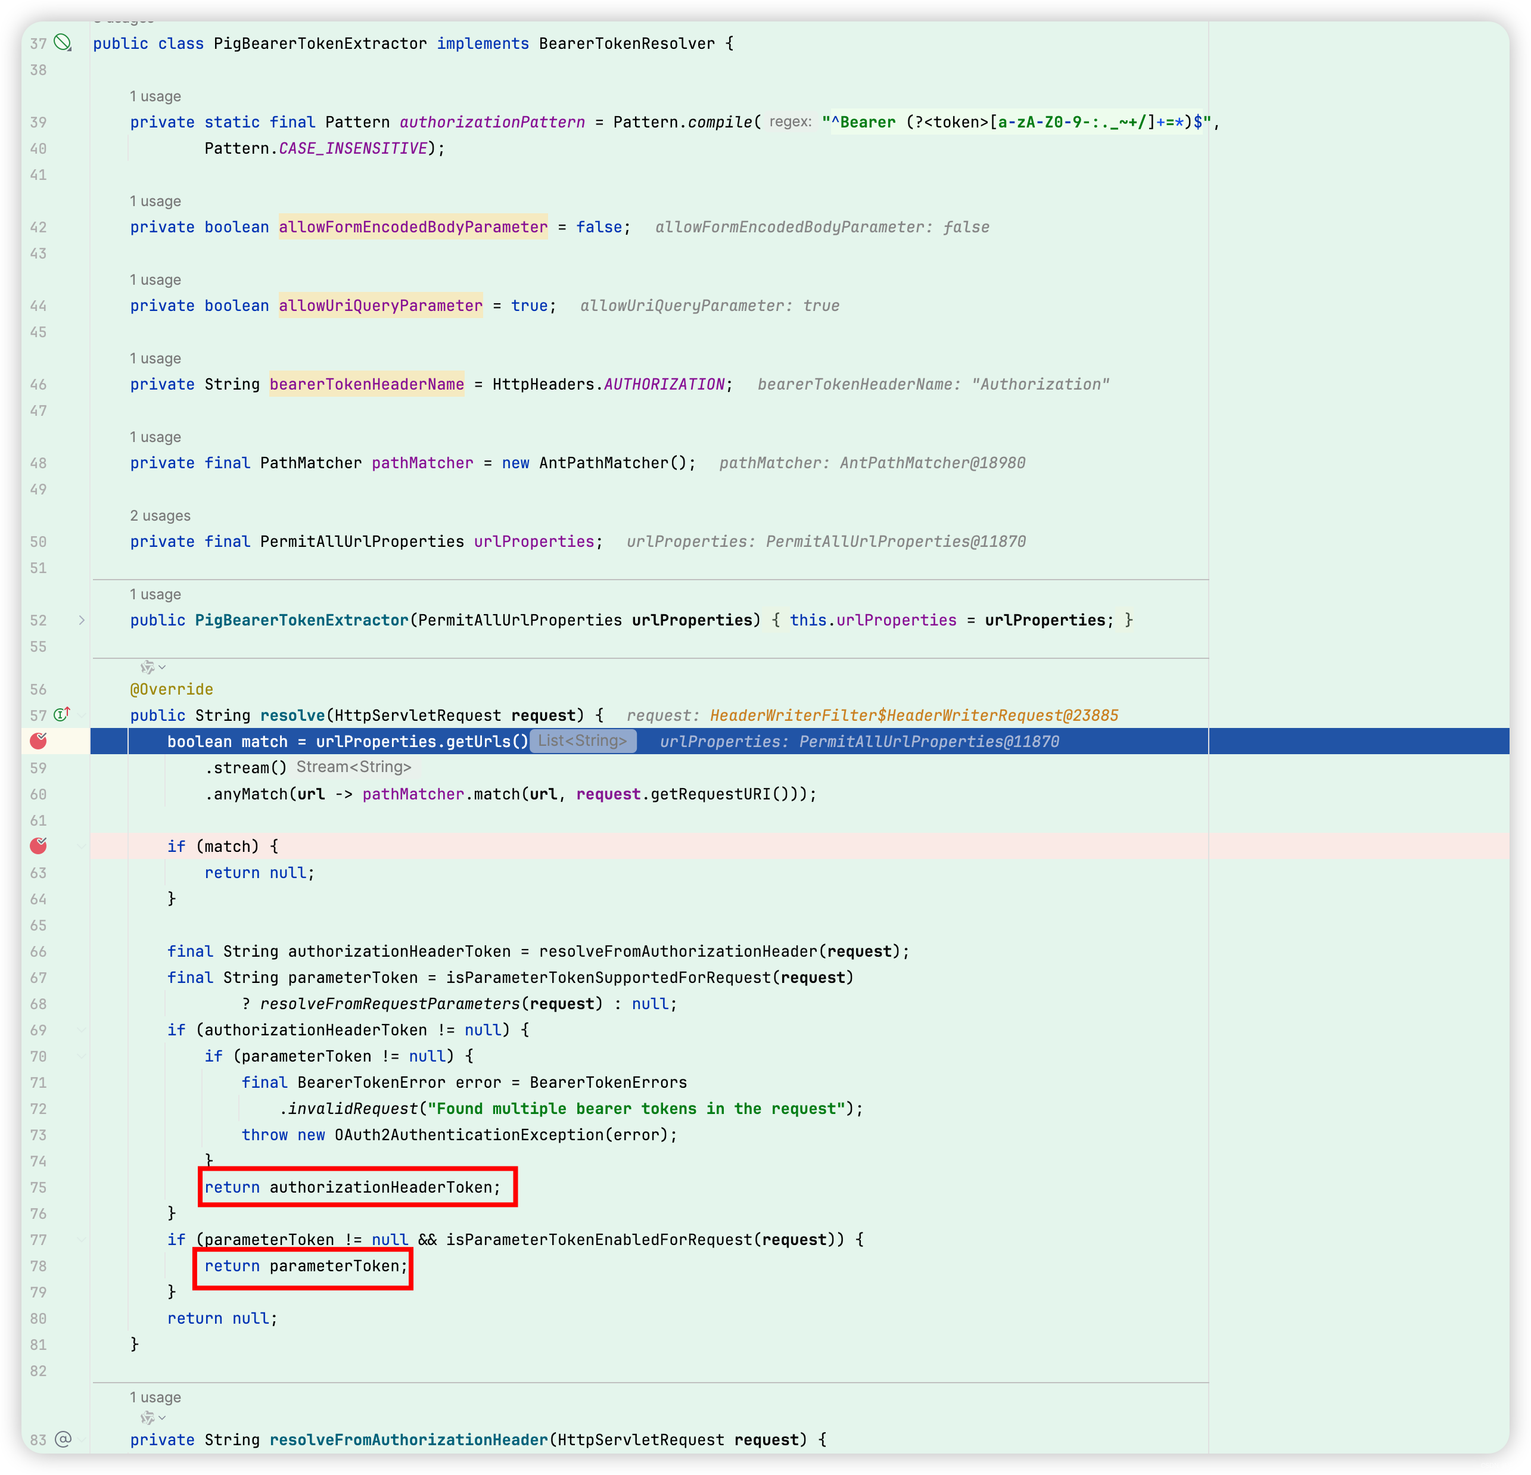The width and height of the screenshot is (1531, 1475).
Task: Click the edit marker icon beside the class declaration
Action: click(x=63, y=43)
